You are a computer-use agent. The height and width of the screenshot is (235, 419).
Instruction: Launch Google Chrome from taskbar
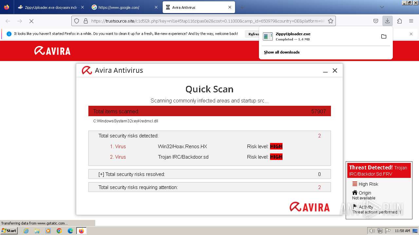(59, 231)
